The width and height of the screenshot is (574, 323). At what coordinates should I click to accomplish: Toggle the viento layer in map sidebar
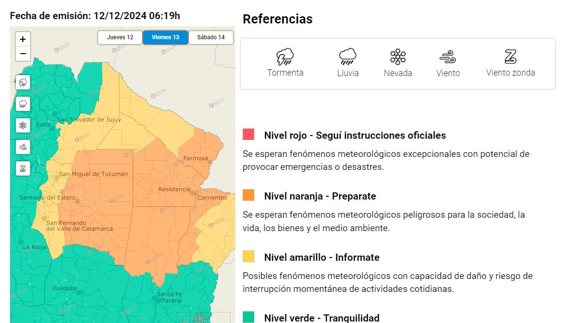point(22,146)
